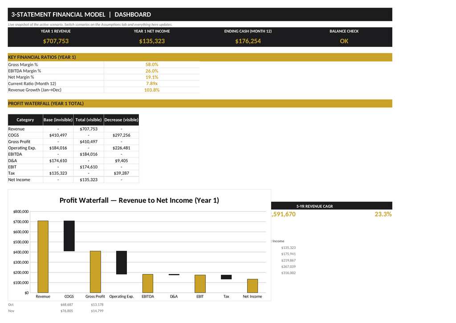
Task: Select the Oct row label below the chart
Action: tap(11, 305)
